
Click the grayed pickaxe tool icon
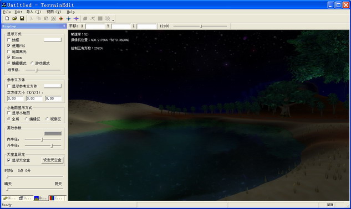(93, 19)
